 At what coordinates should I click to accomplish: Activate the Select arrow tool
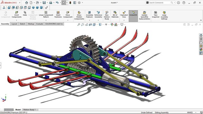pyautogui.click(x=64, y=3)
